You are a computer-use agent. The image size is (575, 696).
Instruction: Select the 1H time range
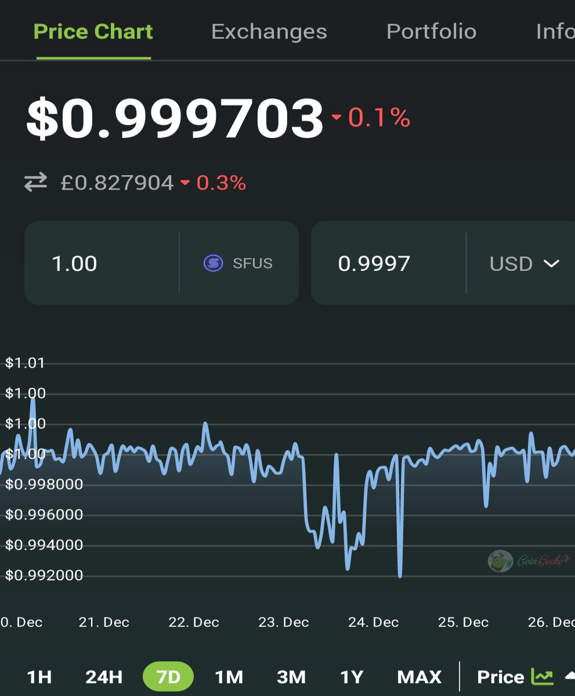[x=39, y=677]
